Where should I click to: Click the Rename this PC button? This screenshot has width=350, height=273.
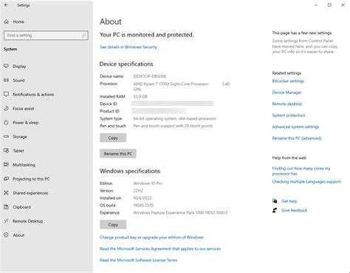(x=118, y=154)
